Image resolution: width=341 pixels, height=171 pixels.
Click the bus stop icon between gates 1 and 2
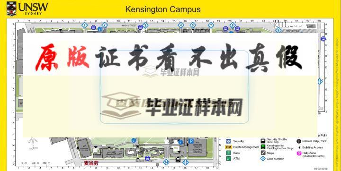(94, 27)
